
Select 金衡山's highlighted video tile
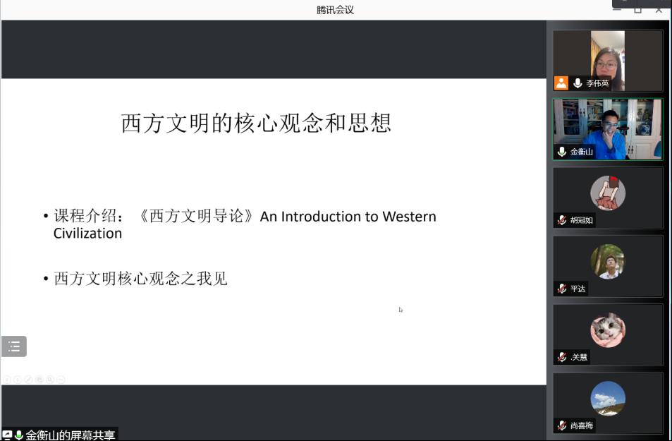click(x=607, y=128)
